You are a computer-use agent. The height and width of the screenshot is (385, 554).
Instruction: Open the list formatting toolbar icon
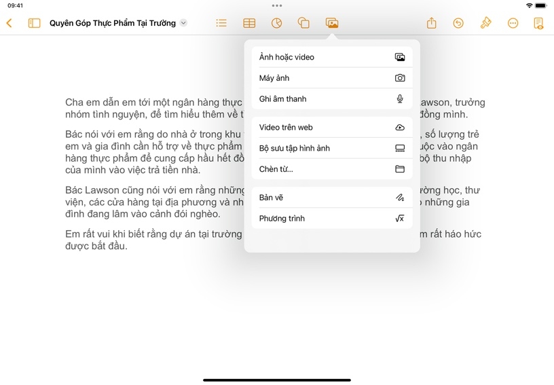coord(221,23)
